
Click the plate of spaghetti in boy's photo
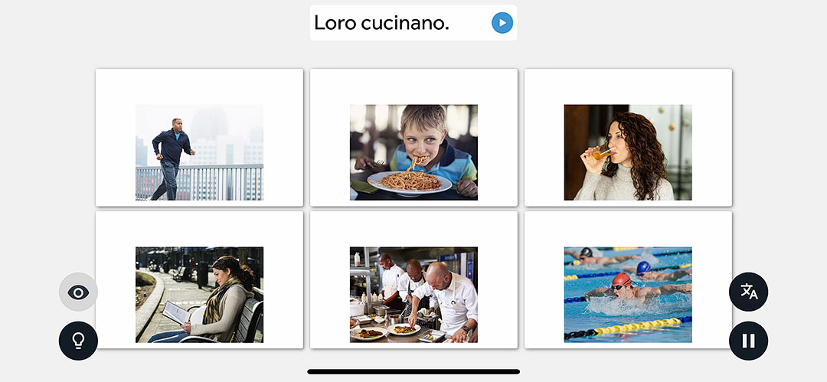pos(410,182)
